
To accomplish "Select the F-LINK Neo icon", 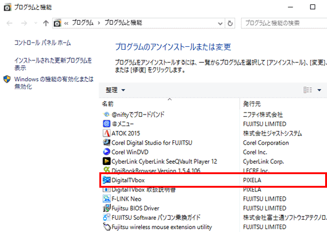I will [106, 199].
